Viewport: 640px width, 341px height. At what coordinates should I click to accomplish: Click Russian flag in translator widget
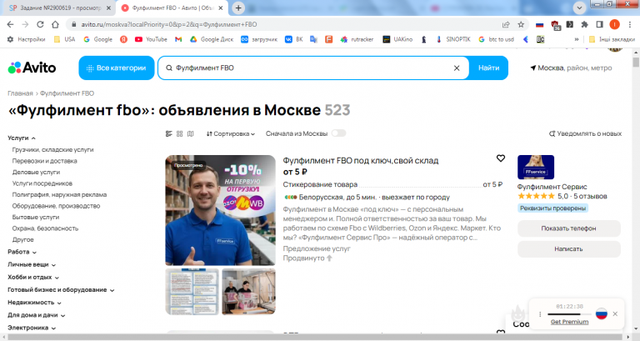pos(601,313)
